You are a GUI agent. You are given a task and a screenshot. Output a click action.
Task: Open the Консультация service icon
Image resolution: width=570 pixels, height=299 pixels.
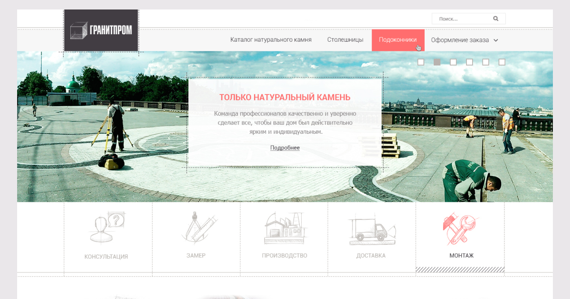tap(107, 228)
